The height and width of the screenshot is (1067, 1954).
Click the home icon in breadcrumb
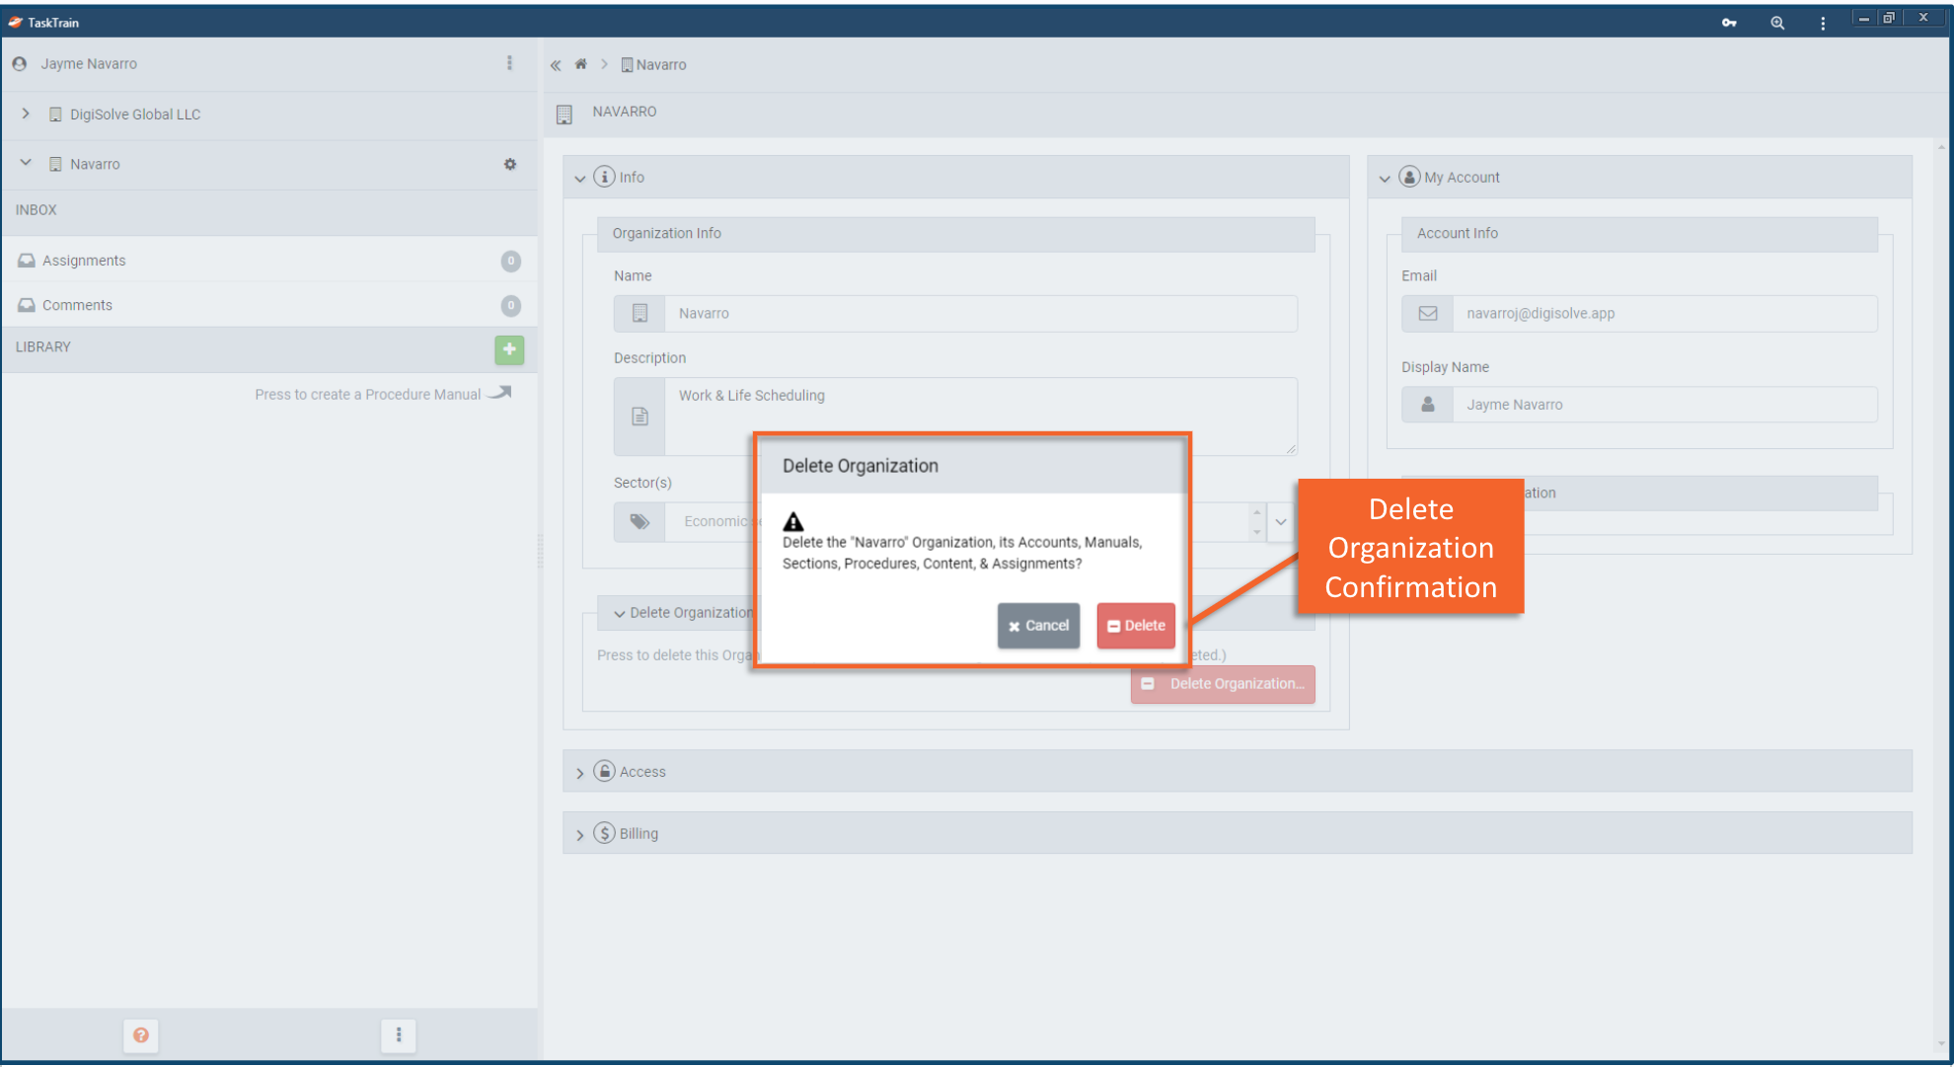coord(580,64)
